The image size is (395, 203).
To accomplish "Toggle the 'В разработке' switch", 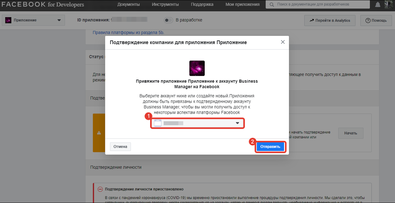I will [169, 20].
